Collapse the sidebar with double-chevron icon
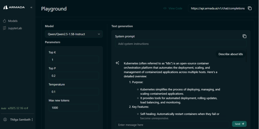The width and height of the screenshot is (259, 129). [x=31, y=7]
